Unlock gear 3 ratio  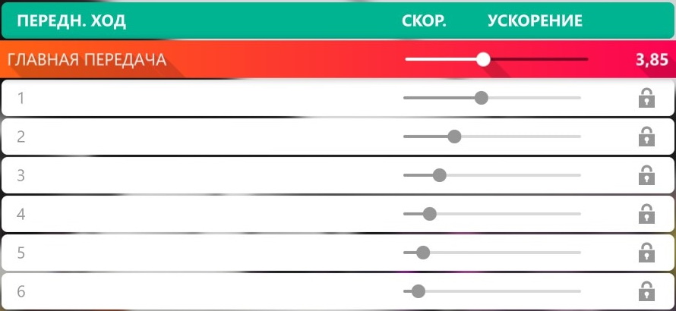coord(646,175)
